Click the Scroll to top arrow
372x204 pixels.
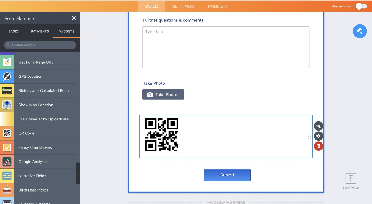tap(351, 179)
